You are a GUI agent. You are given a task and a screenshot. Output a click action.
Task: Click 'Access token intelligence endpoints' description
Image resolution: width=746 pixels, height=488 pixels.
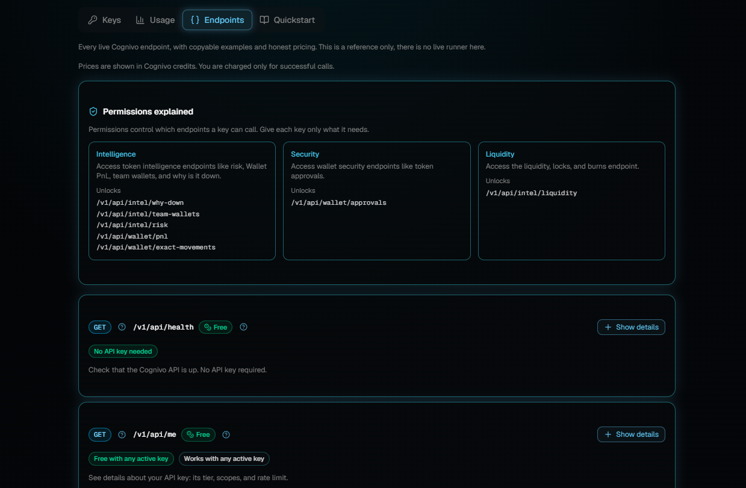181,171
